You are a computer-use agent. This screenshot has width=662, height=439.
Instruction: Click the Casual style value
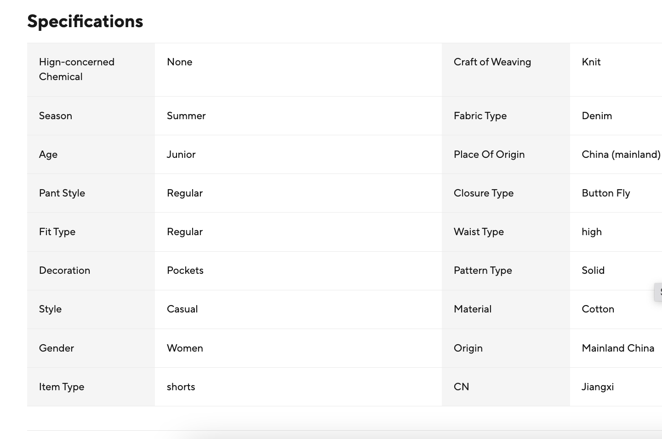coord(183,309)
